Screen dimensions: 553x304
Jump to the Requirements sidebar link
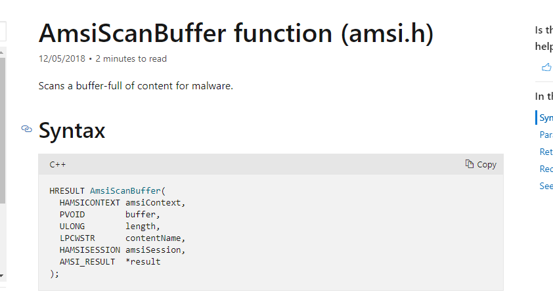point(546,169)
